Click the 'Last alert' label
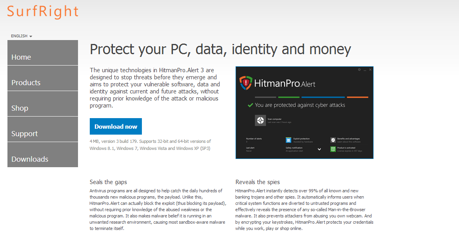459x239 pixels. pyautogui.click(x=250, y=148)
